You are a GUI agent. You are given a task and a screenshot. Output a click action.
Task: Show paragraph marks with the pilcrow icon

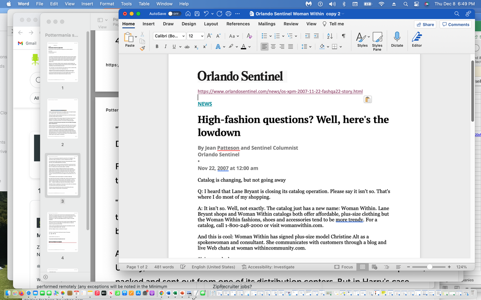point(343,36)
